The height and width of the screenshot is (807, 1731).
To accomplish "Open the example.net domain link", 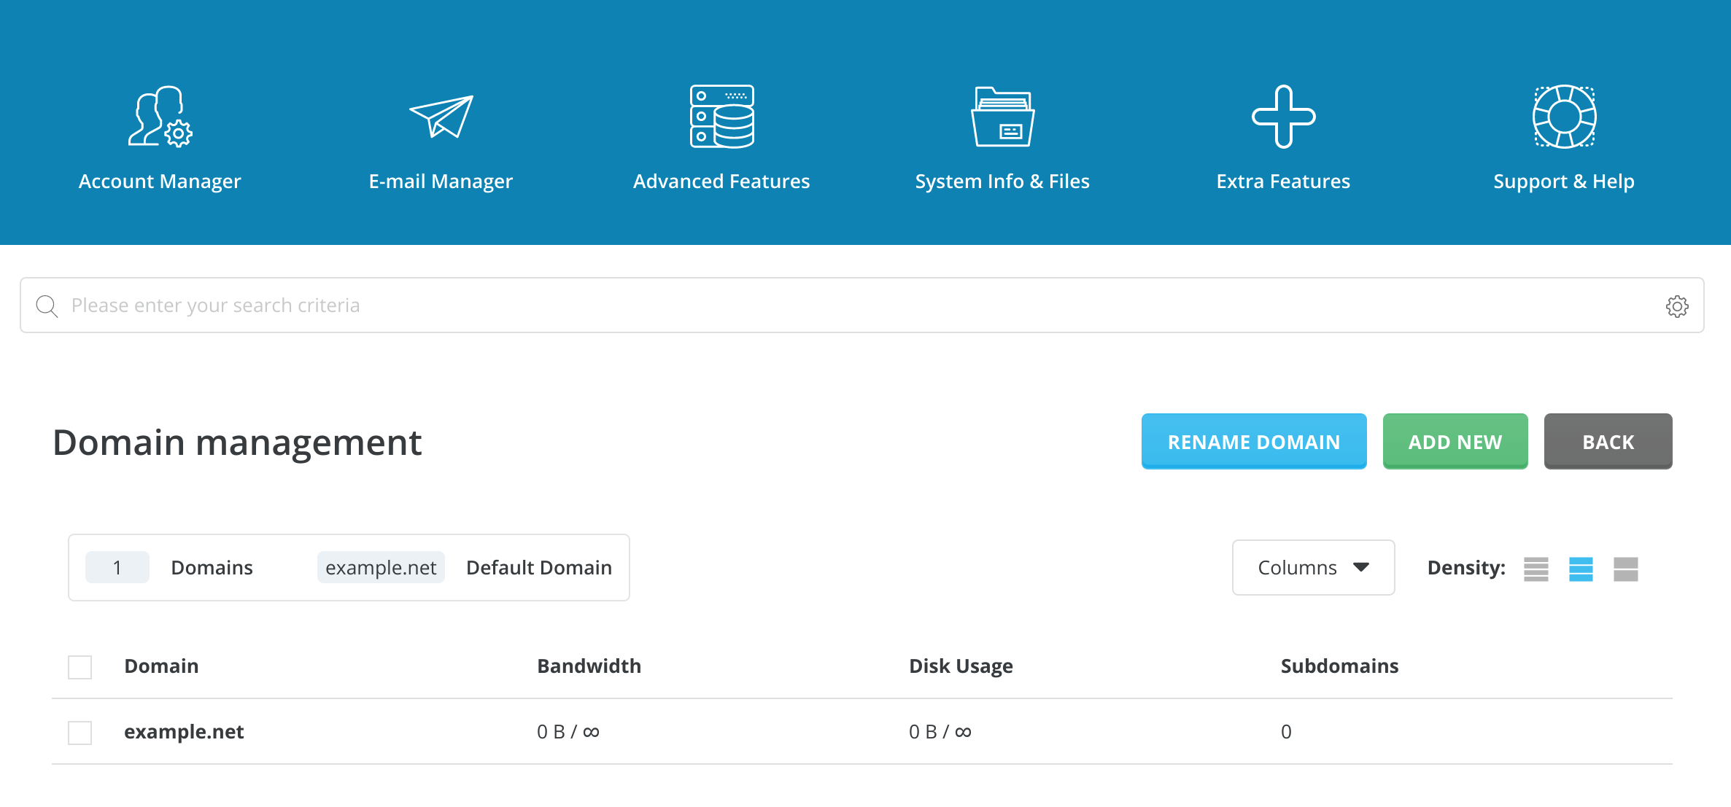I will click(184, 732).
